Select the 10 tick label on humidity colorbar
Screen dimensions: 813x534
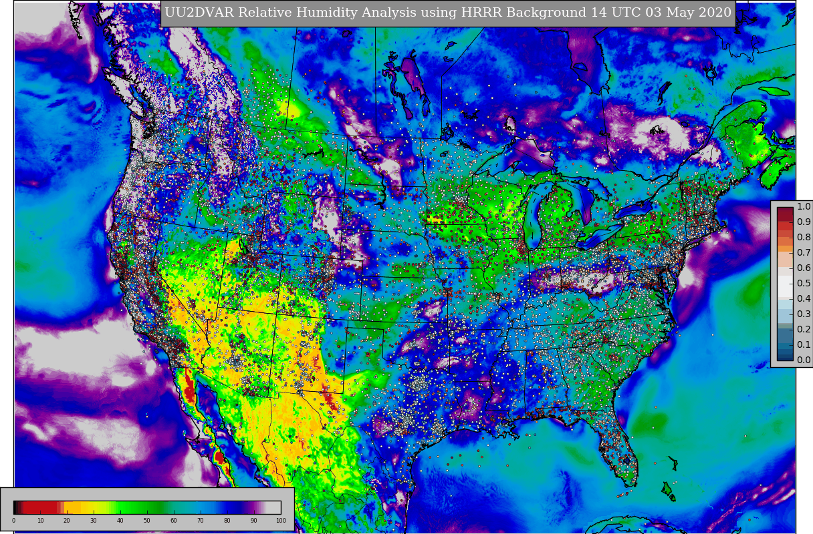tap(40, 521)
